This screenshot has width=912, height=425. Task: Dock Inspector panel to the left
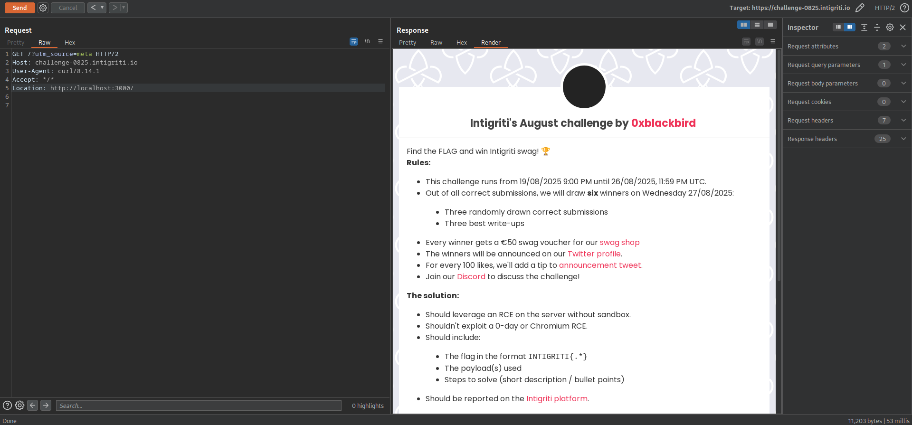click(838, 27)
